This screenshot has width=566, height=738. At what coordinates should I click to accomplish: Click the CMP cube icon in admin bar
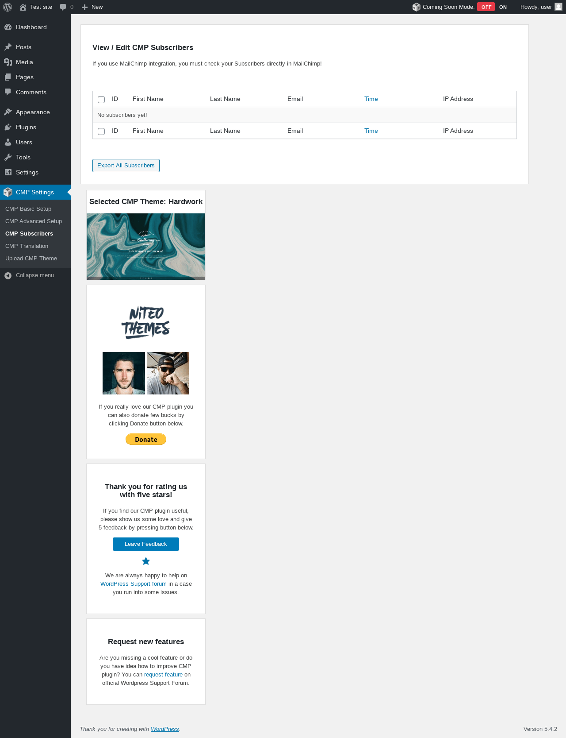(x=416, y=7)
